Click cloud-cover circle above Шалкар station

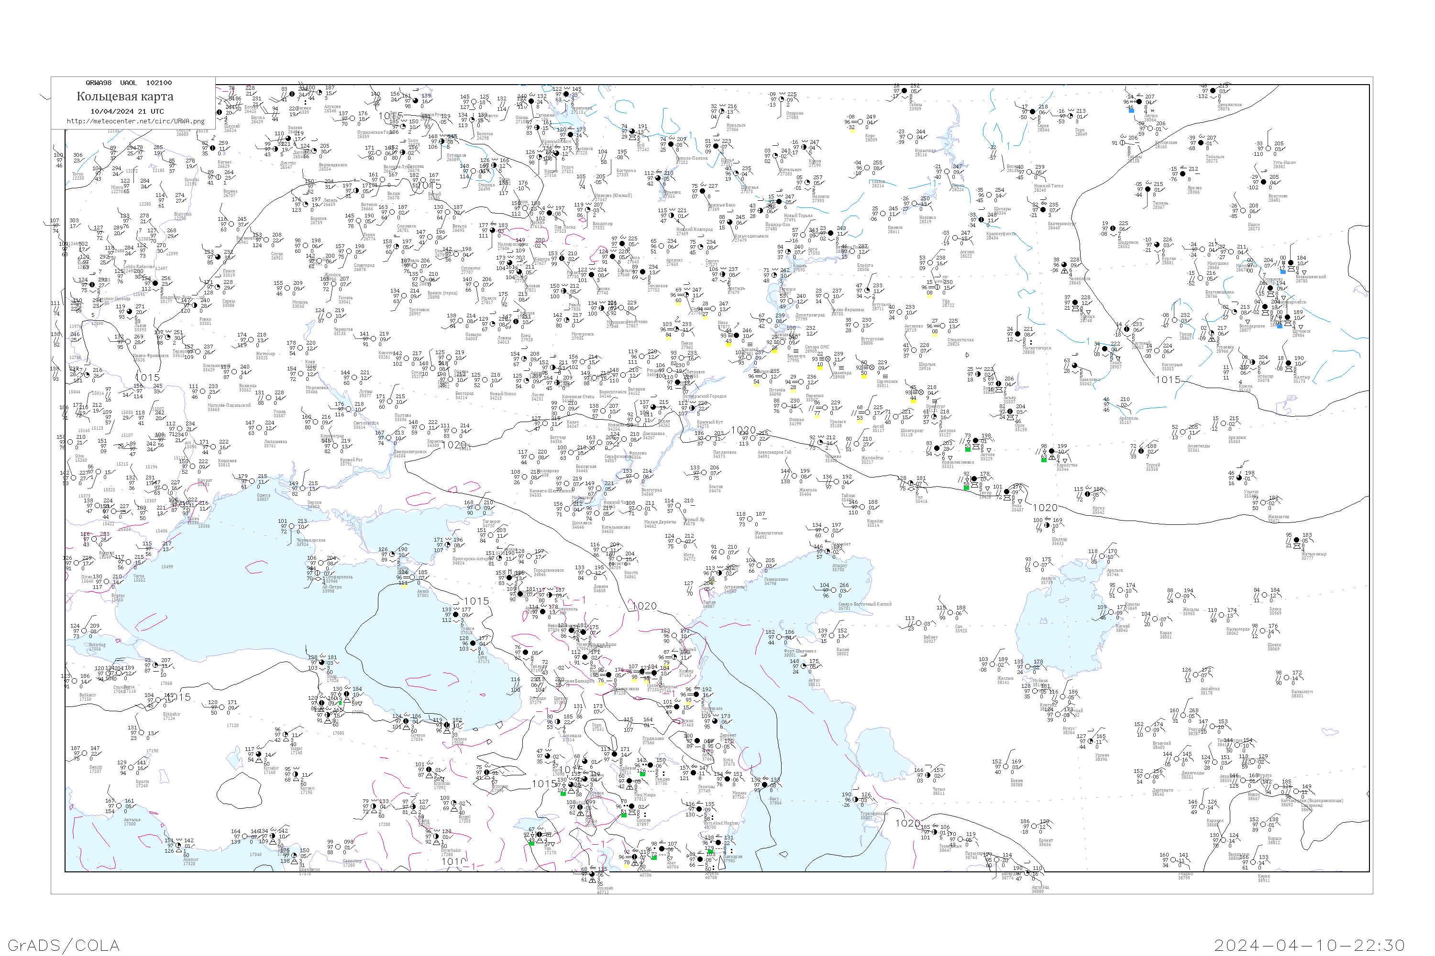click(x=1047, y=525)
